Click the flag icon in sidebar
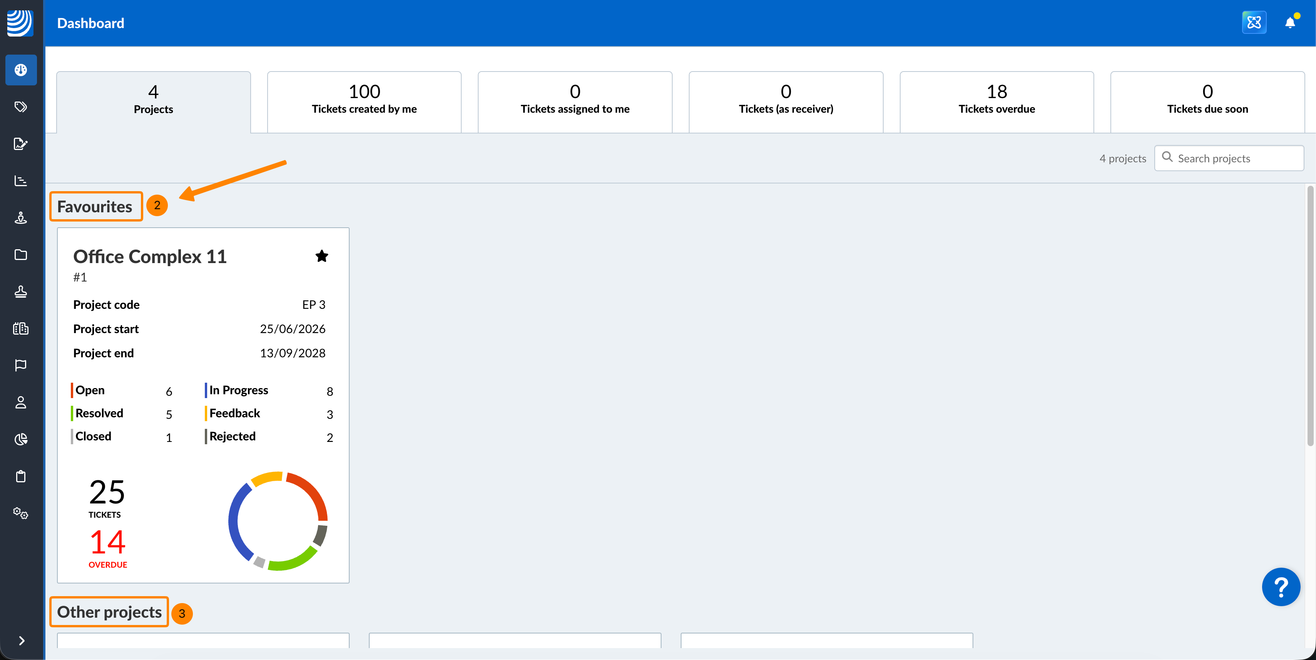Image resolution: width=1316 pixels, height=660 pixels. coord(20,365)
